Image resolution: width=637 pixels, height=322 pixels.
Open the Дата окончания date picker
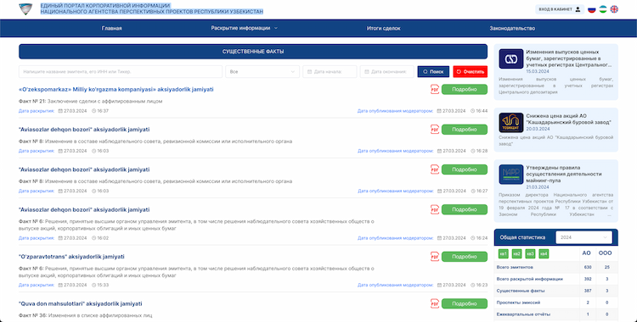[386, 72]
